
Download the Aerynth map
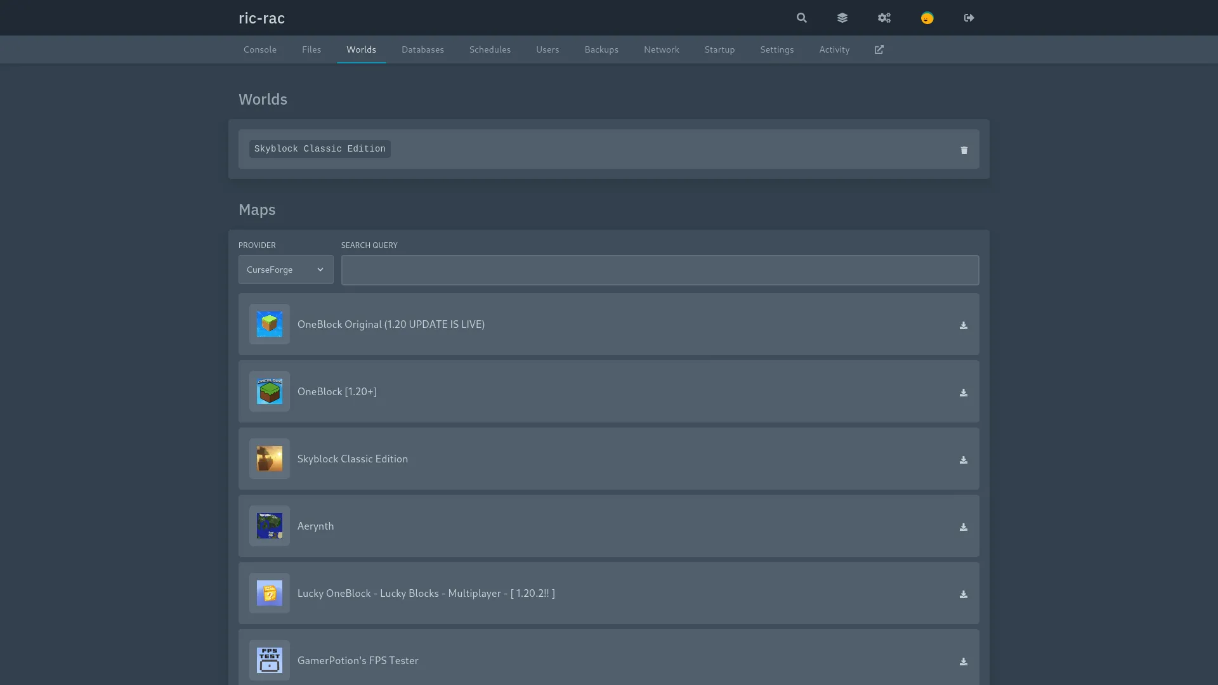pos(963,527)
